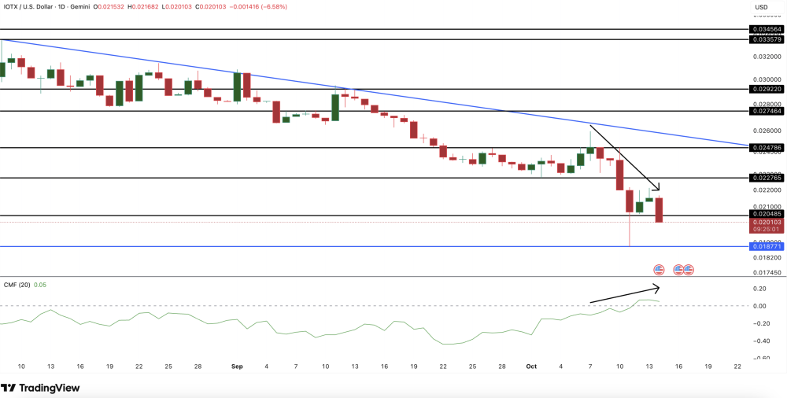787x398 pixels.
Task: Click the 0.032000 price axis tick
Action: click(x=765, y=57)
